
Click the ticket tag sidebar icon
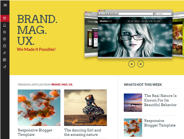(x=4, y=53)
